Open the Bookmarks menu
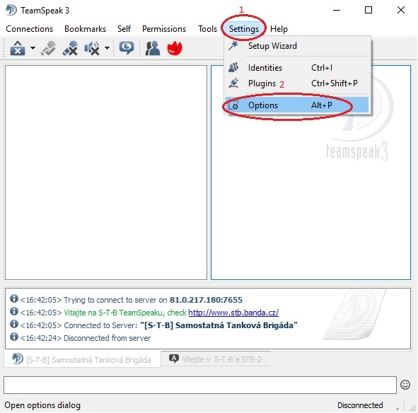 (x=85, y=29)
